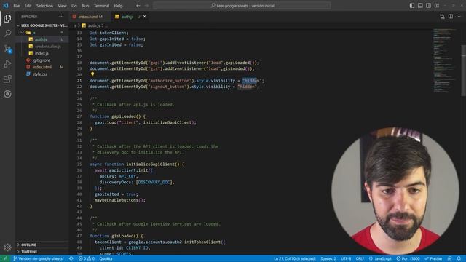The width and height of the screenshot is (466, 262).
Task: Synchronize changes from status bar
Action: click(71, 258)
